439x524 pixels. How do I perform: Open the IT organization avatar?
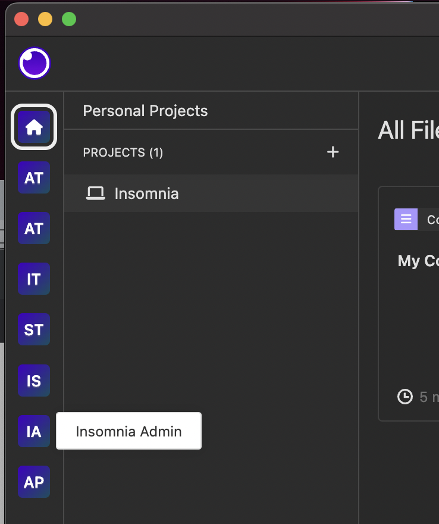coord(34,279)
